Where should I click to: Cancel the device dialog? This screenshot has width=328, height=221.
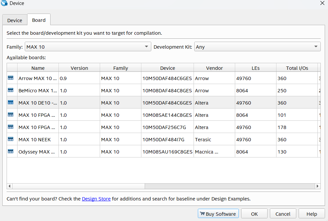pyautogui.click(x=283, y=214)
